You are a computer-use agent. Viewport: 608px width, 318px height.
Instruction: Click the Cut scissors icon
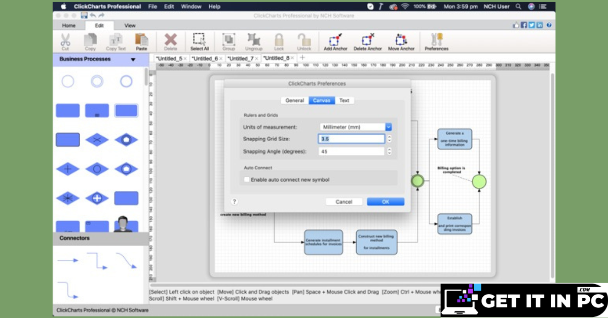pyautogui.click(x=65, y=40)
